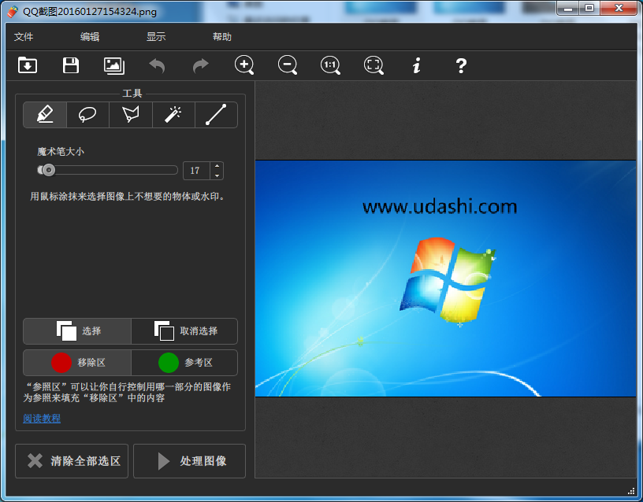Open help via the question mark icon
643x502 pixels.
click(x=461, y=65)
